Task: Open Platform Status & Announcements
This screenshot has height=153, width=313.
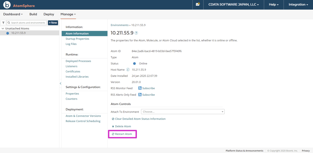Action: pos(244,151)
